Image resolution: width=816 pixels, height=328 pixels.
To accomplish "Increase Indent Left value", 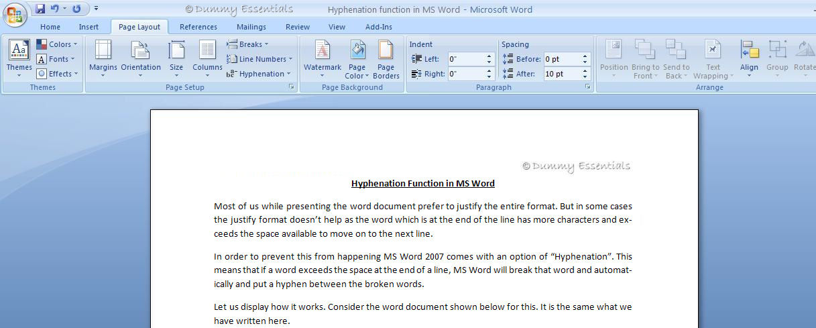I will (489, 56).
